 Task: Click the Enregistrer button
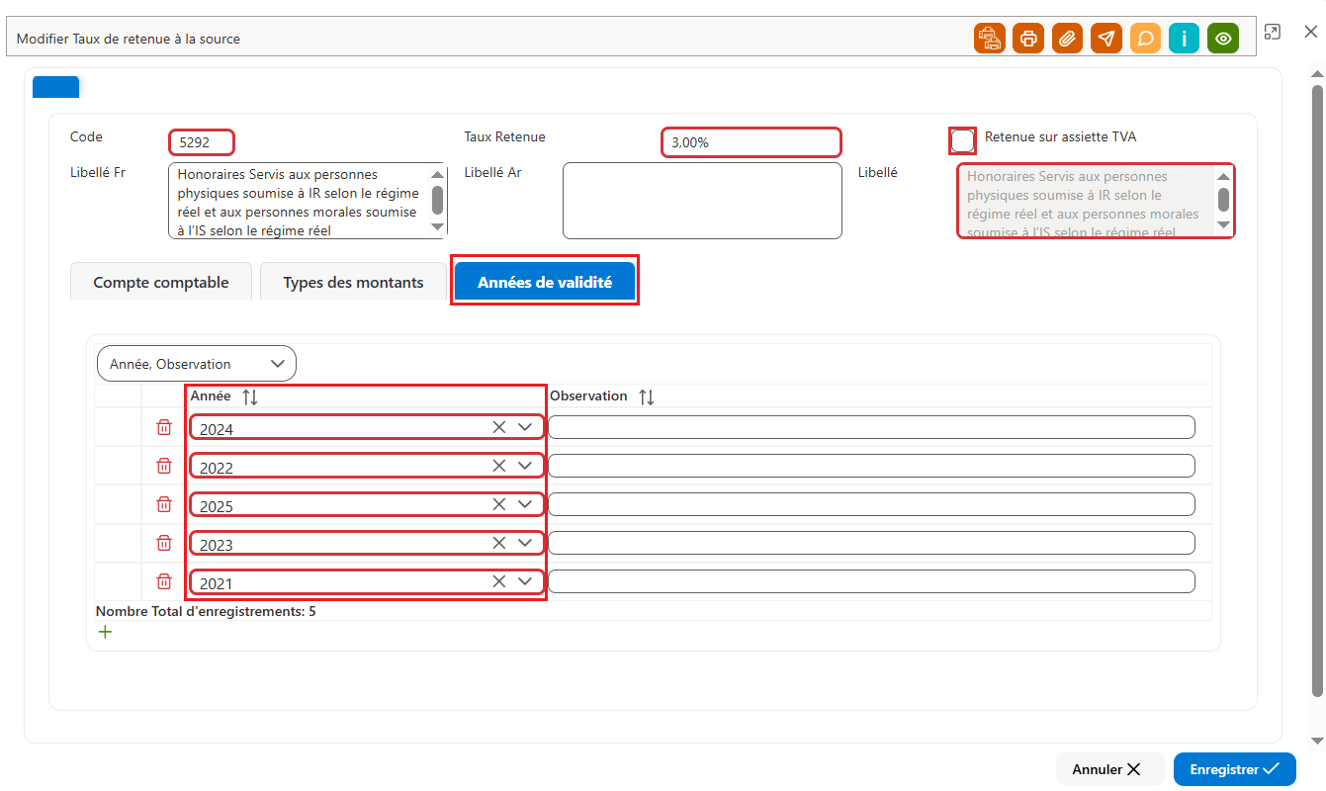point(1234,769)
